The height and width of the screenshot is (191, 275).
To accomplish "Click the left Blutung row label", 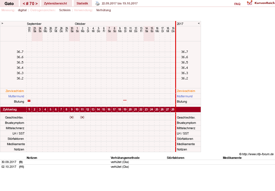I will pos(19,102).
